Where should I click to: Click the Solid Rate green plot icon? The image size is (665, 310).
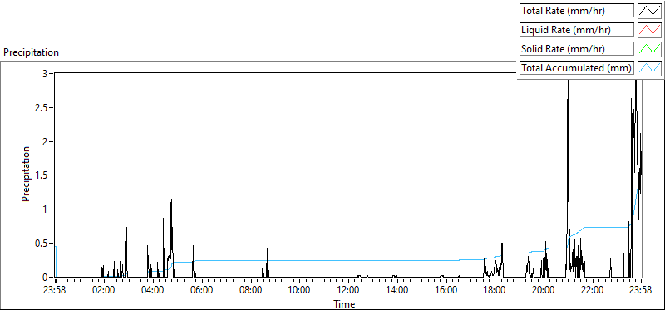click(x=649, y=49)
